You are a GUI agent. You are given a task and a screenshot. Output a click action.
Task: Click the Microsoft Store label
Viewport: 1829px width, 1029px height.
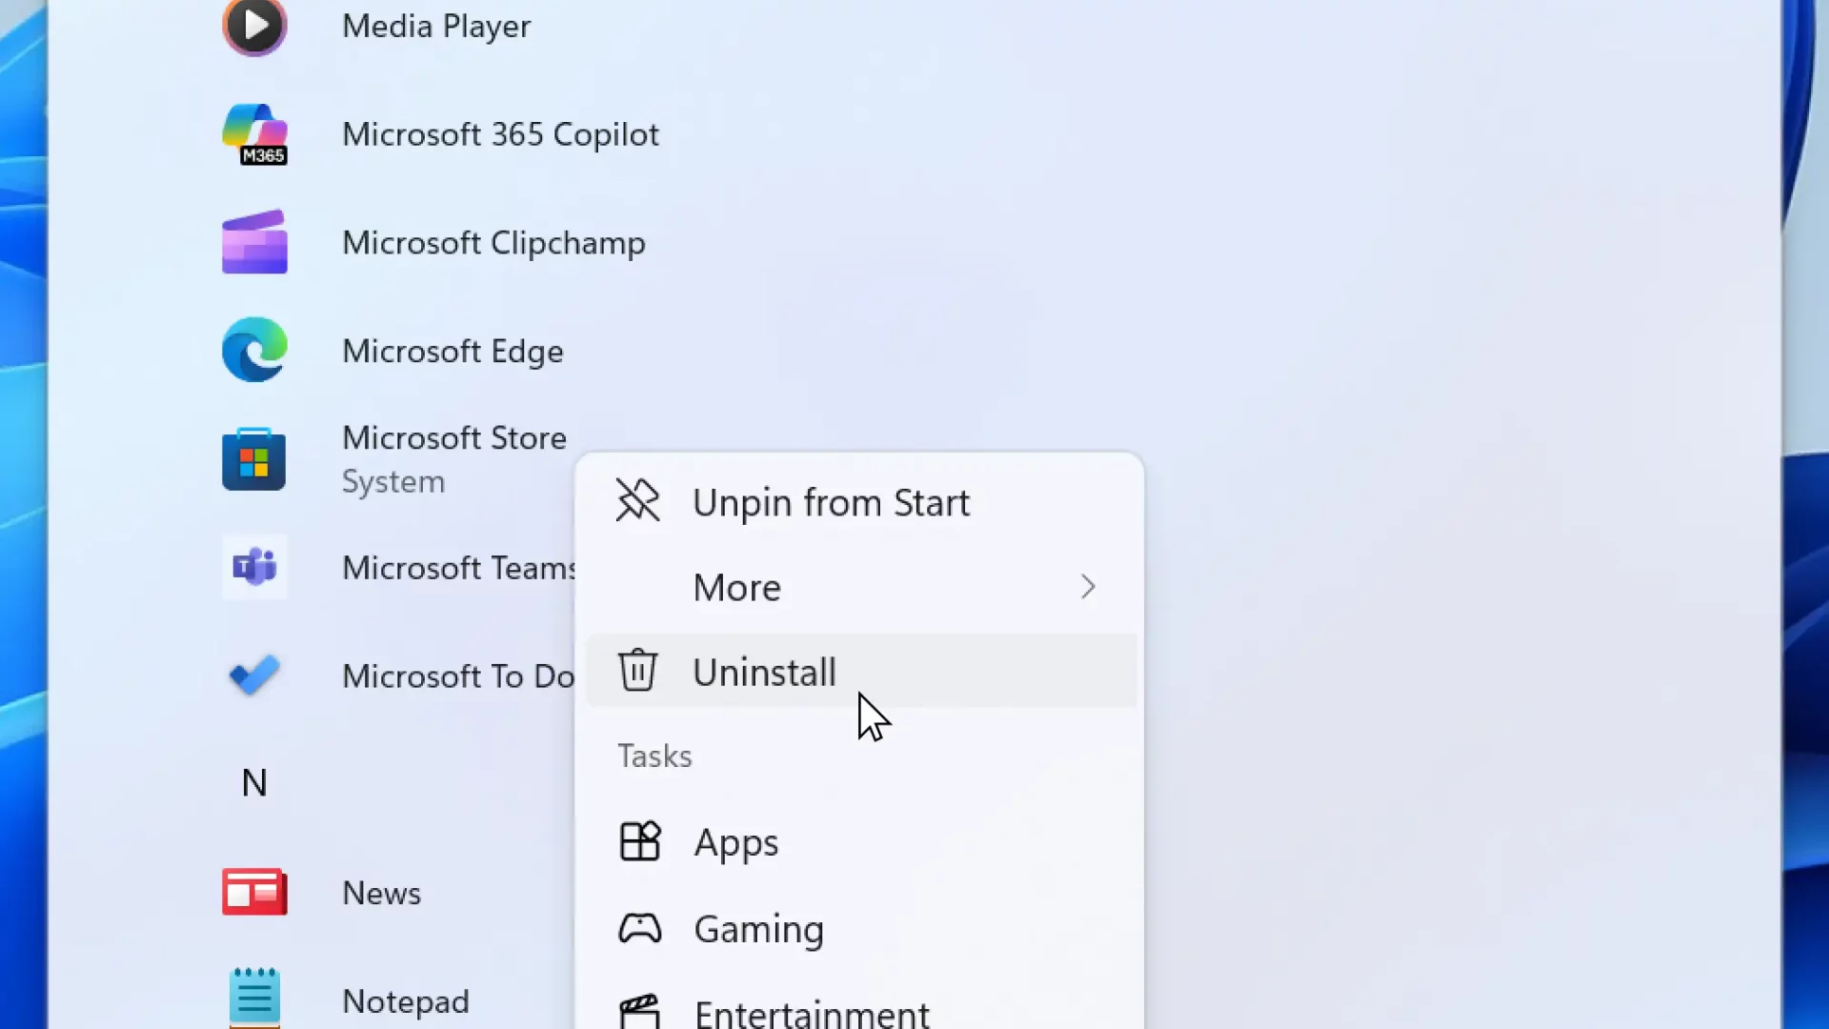[454, 438]
